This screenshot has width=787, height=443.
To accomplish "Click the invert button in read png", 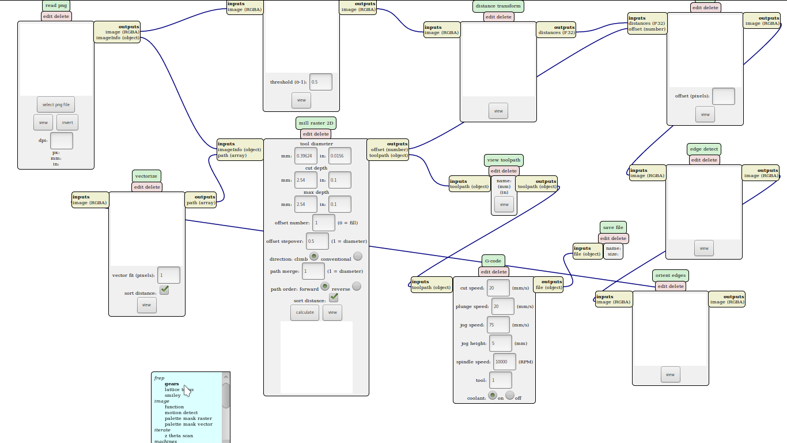I will [67, 122].
